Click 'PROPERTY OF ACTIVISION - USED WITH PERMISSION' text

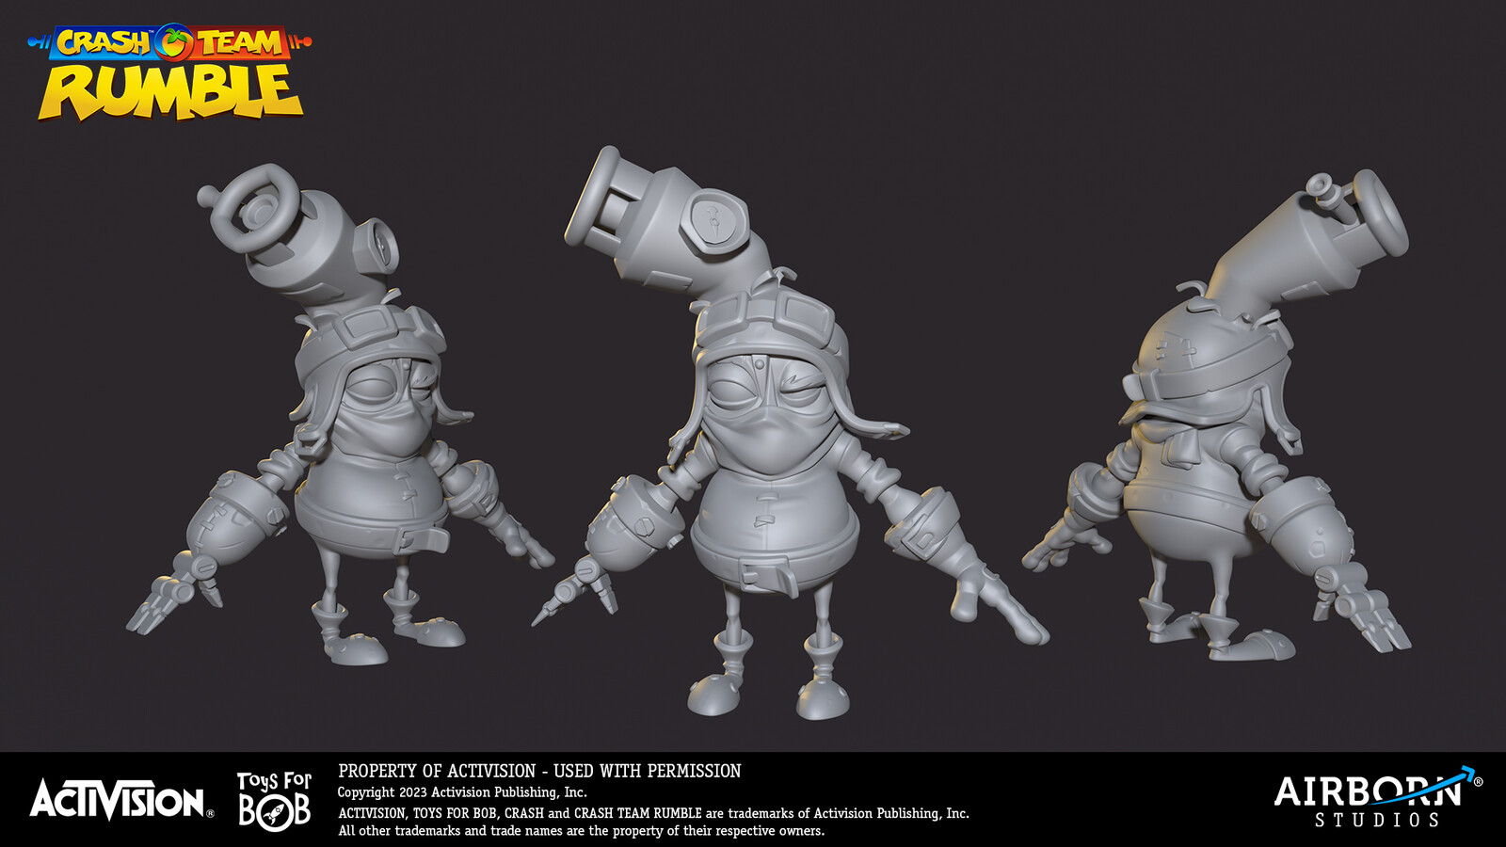point(539,771)
